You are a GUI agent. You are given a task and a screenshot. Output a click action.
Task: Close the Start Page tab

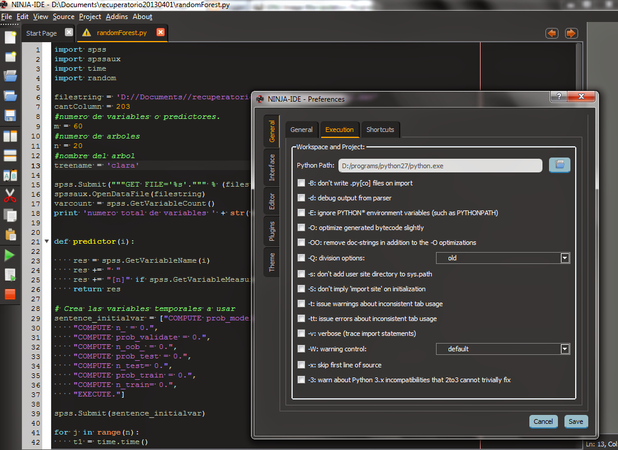69,32
